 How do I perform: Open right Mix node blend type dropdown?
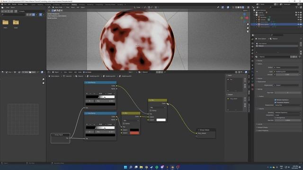tap(158, 108)
